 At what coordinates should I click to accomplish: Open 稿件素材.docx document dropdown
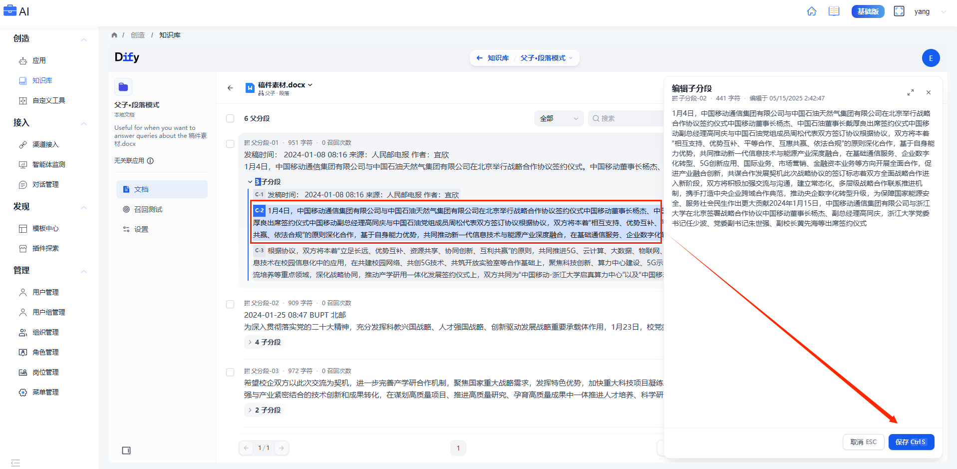(x=285, y=85)
